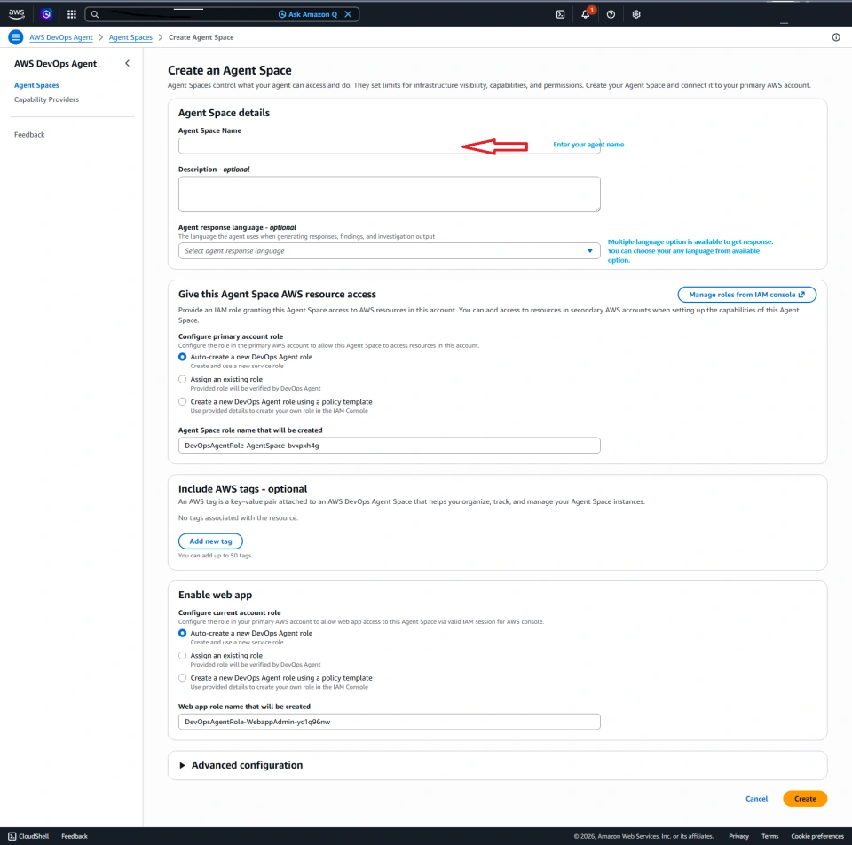The height and width of the screenshot is (845, 852).
Task: Click the search magnifier icon
Action: pos(95,14)
